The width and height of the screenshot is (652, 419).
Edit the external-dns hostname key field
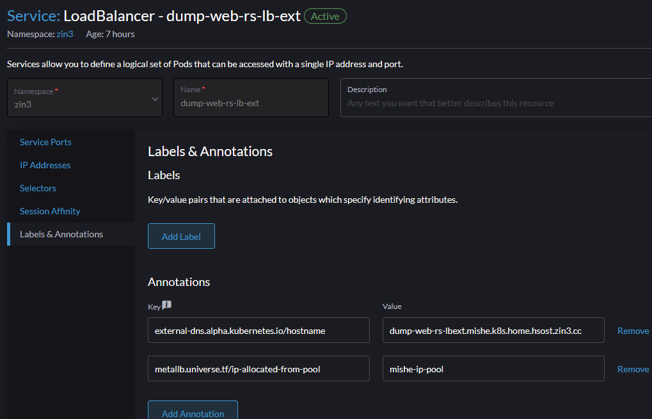[x=258, y=331]
